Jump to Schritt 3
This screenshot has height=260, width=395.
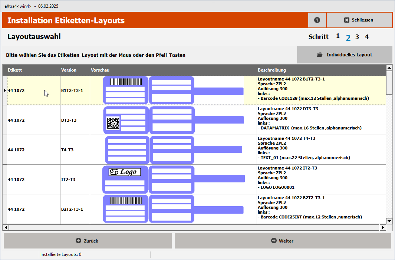click(x=357, y=37)
